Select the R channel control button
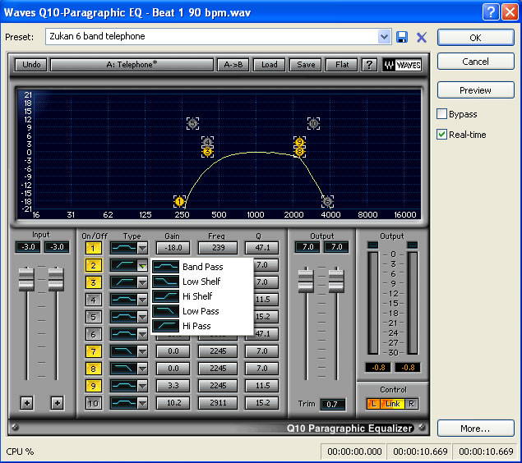 tap(412, 404)
